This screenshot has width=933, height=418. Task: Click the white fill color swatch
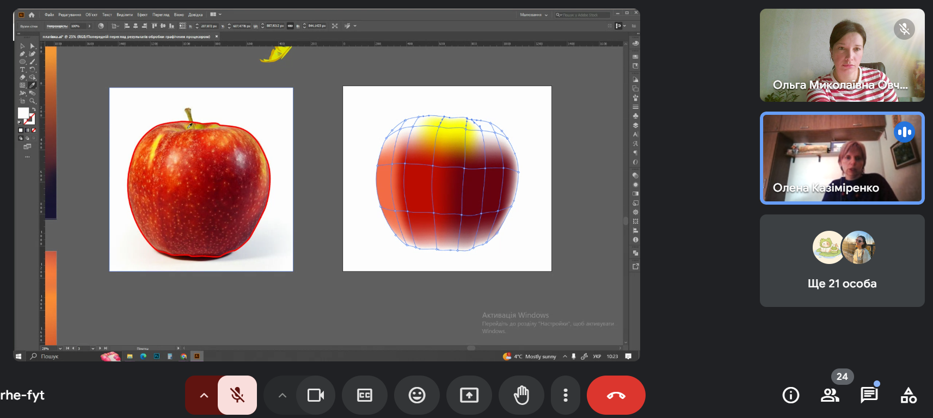[x=23, y=113]
